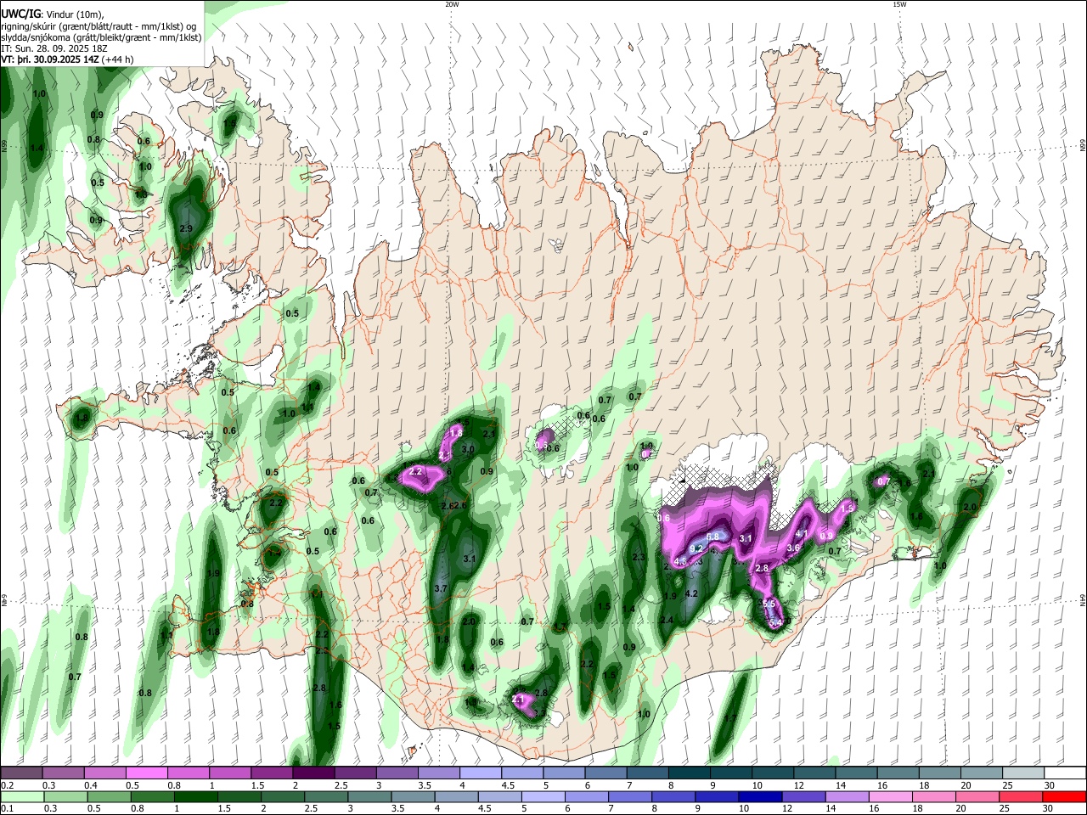This screenshot has width=1087, height=815.
Task: Click the dark teal 8 swatch, upper legend row
Action: 688,773
